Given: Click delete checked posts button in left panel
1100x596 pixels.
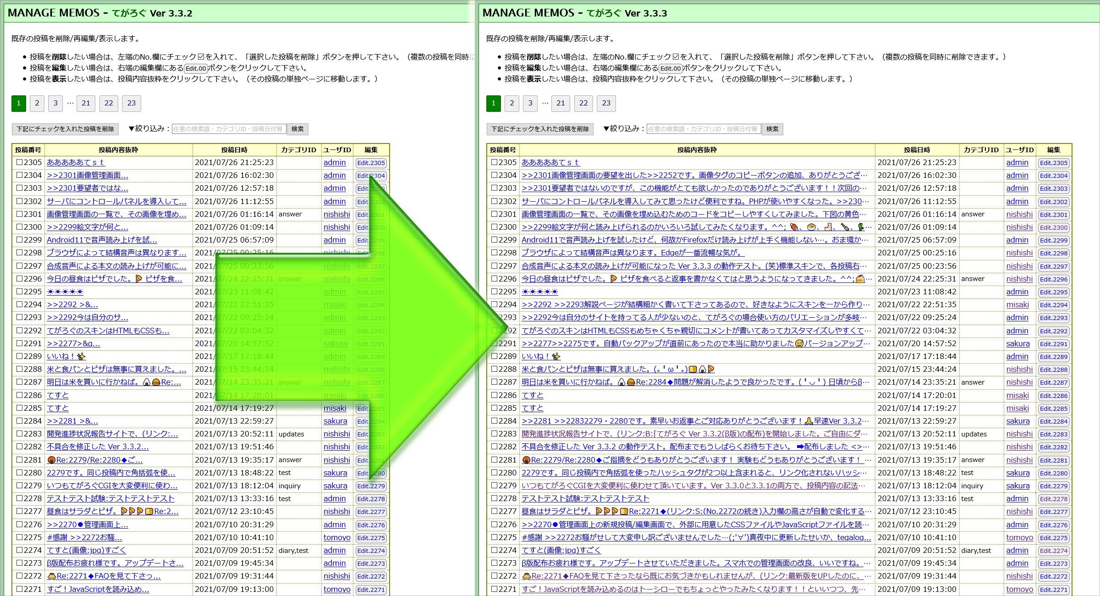Looking at the screenshot, I should point(65,129).
